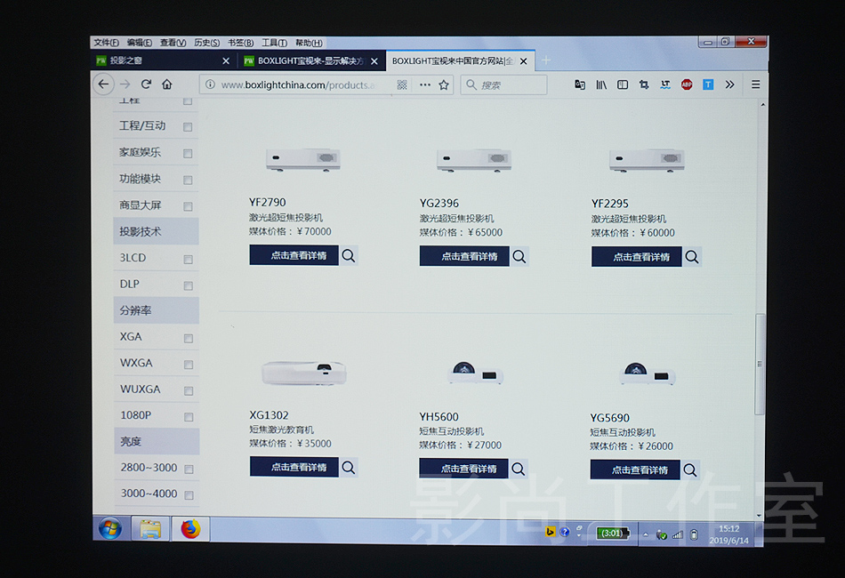Expand the toolbar overflow chevron

[729, 84]
